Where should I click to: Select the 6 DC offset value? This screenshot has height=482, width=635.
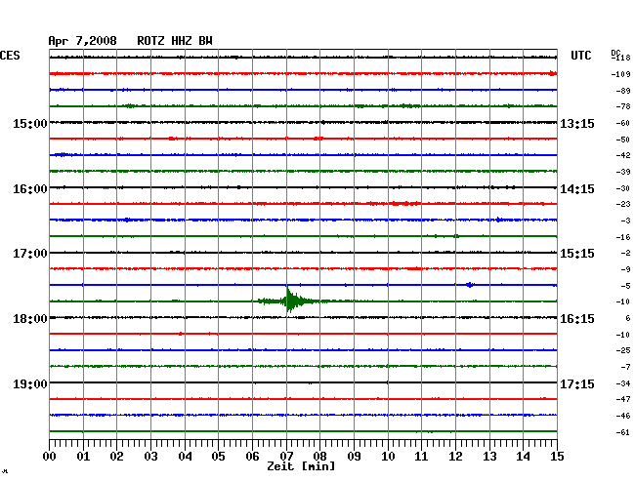[628, 318]
